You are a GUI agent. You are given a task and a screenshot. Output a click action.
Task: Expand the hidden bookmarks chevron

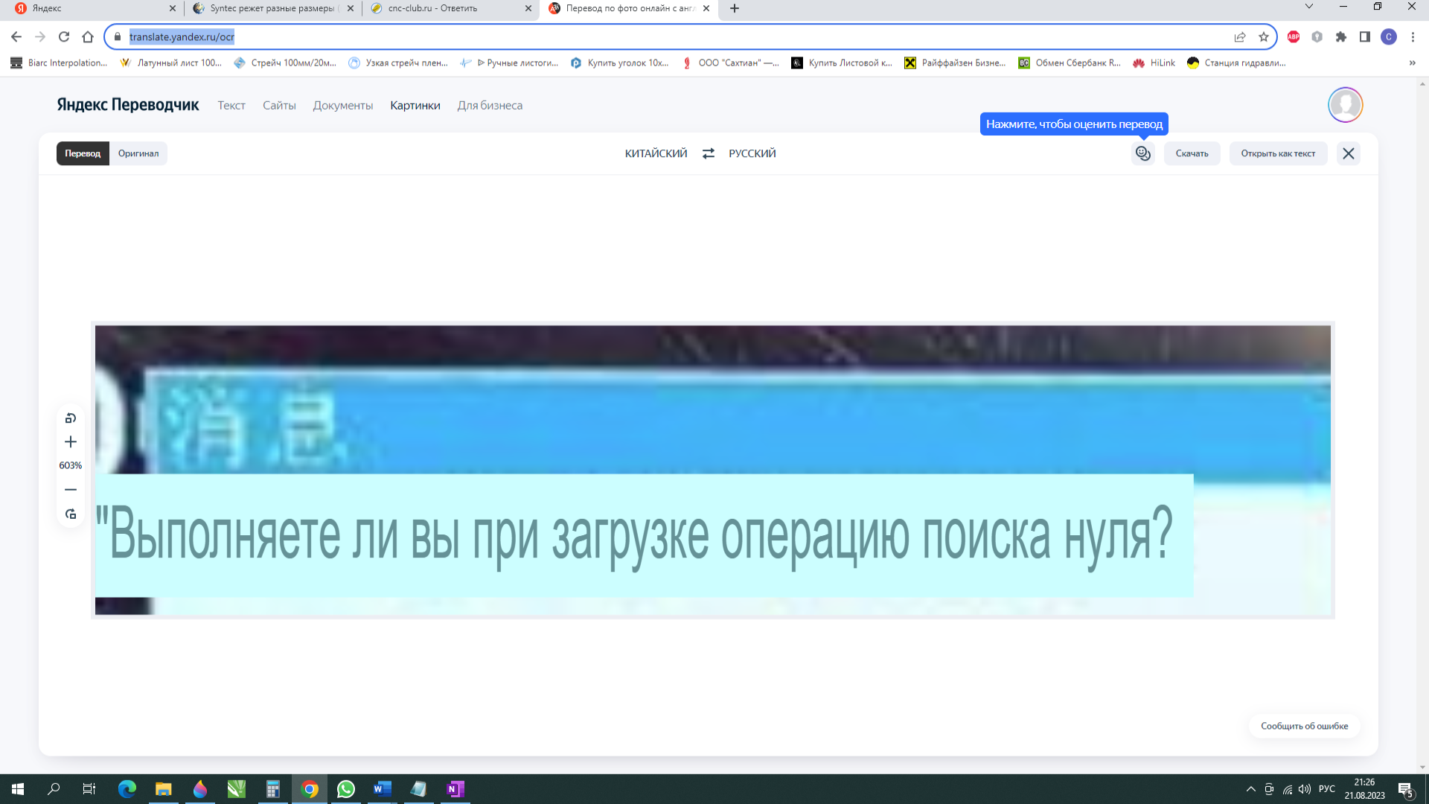(x=1412, y=63)
